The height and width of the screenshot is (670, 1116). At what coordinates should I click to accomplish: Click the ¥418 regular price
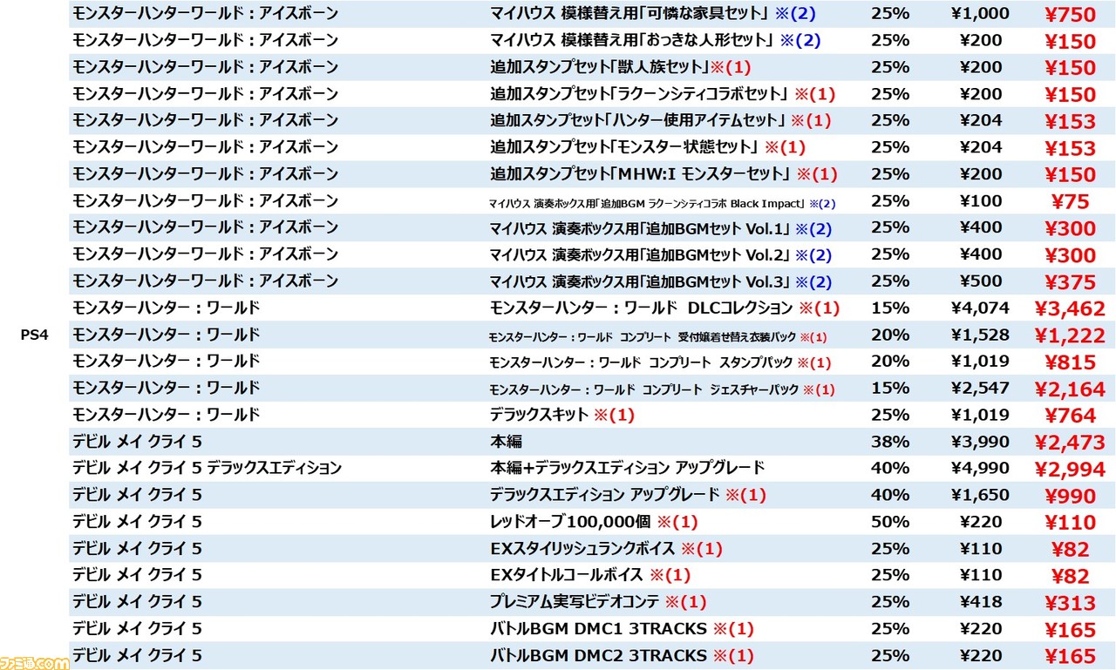pos(981,602)
